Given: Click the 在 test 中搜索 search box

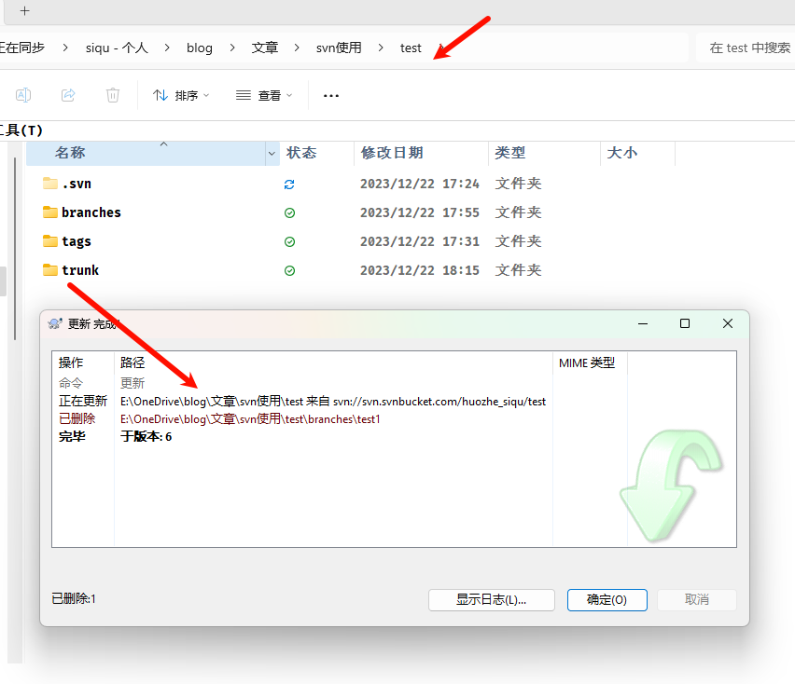Looking at the screenshot, I should click(746, 48).
